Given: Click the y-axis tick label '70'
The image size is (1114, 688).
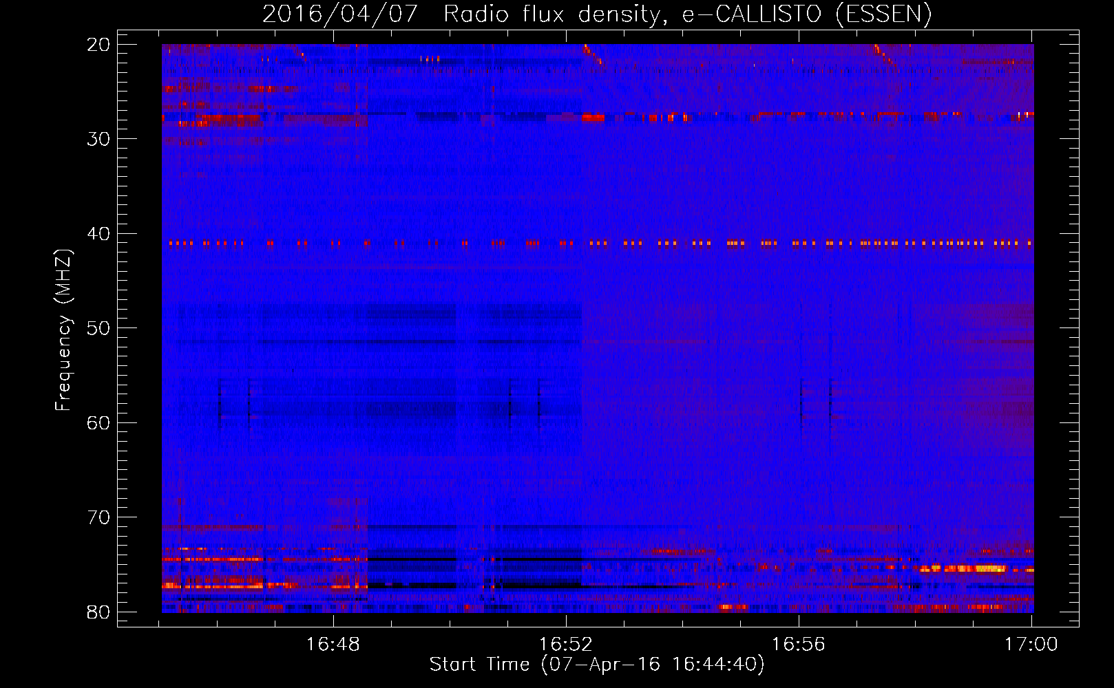Looking at the screenshot, I should 99,517.
